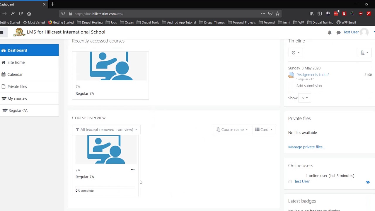
Task: Open Personal Projects bookmark folder
Action: tap(242, 22)
